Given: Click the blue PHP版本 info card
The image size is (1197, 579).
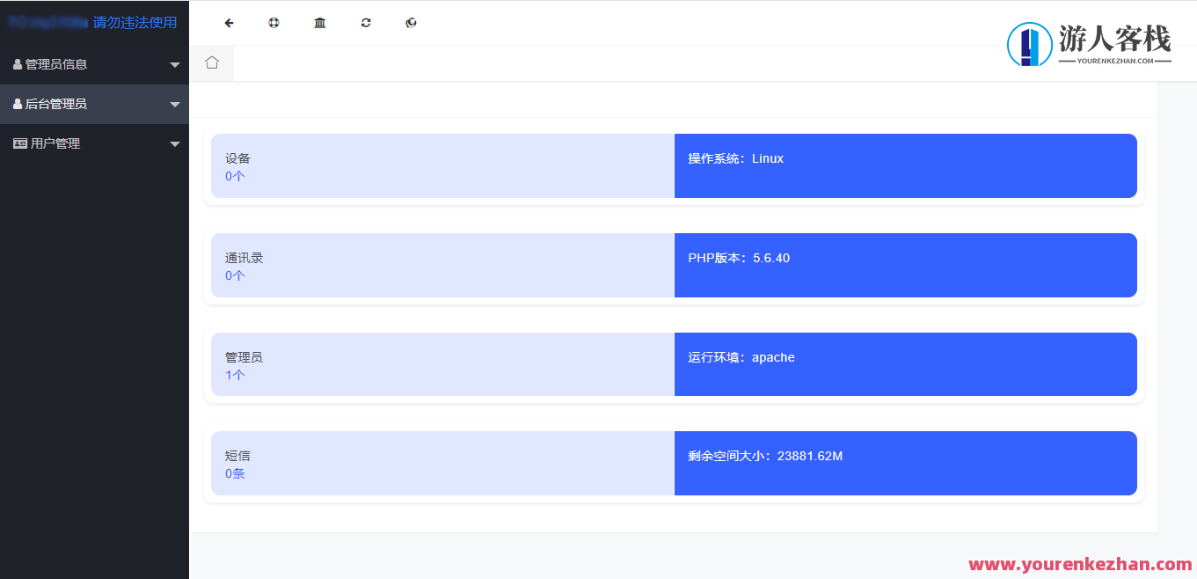Looking at the screenshot, I should tap(906, 265).
